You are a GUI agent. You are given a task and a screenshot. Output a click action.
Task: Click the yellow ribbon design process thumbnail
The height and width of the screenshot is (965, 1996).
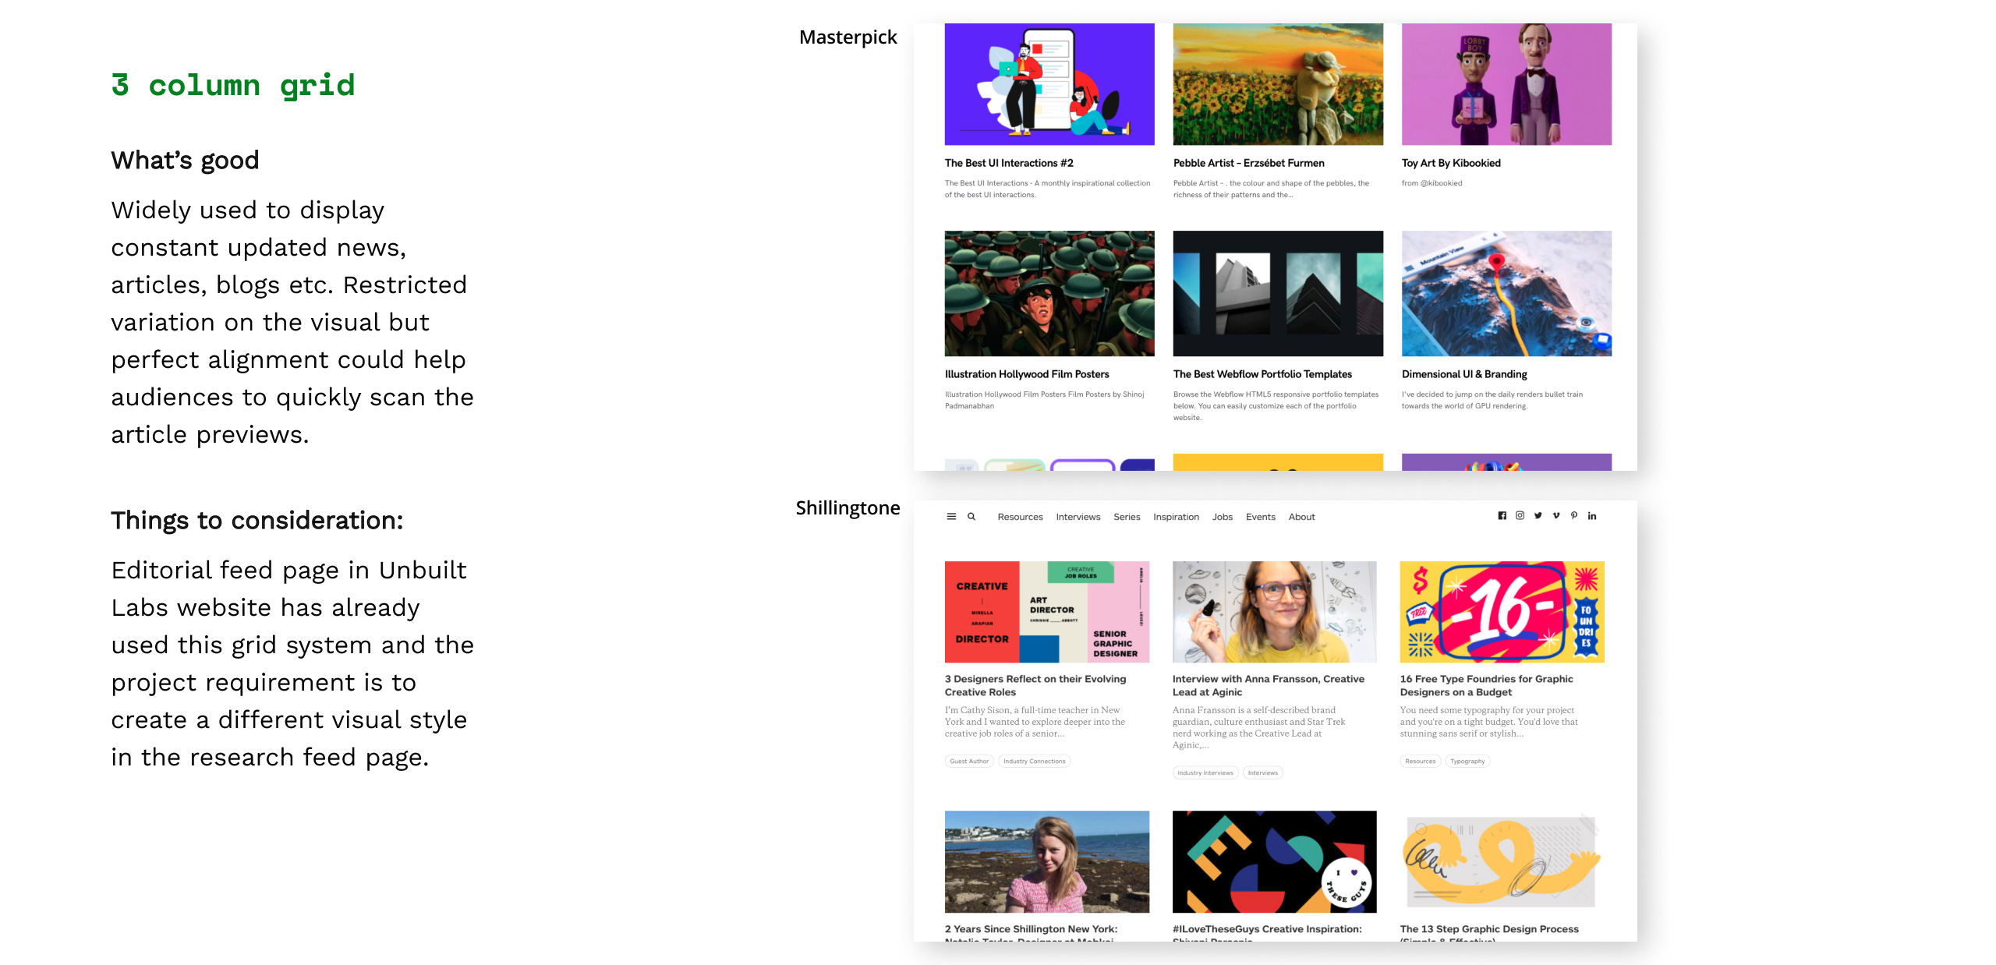1502,861
